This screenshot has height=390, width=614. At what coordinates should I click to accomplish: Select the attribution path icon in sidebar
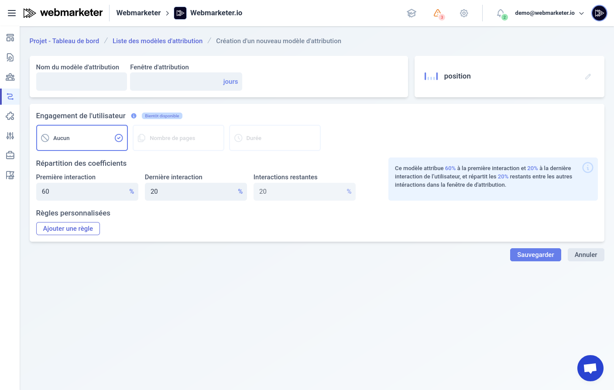point(10,96)
